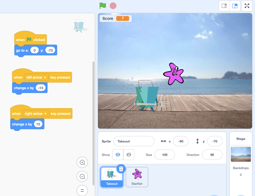This screenshot has width=255, height=196.
Task: Click the green flag to start
Action: [102, 5]
